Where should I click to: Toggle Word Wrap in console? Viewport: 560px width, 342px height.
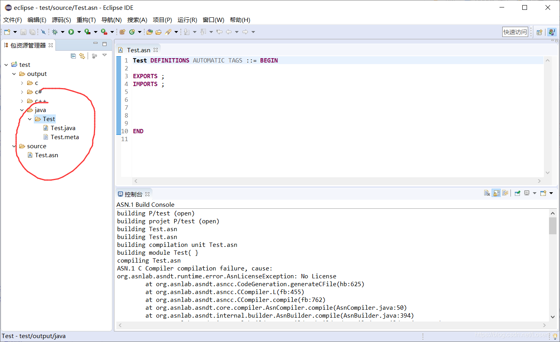[505, 193]
